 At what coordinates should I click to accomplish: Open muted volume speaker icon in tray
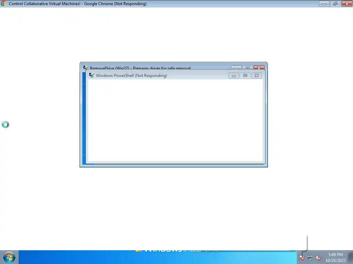(318, 257)
